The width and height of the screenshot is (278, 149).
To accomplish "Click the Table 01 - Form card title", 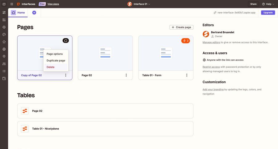I will click(x=152, y=75).
